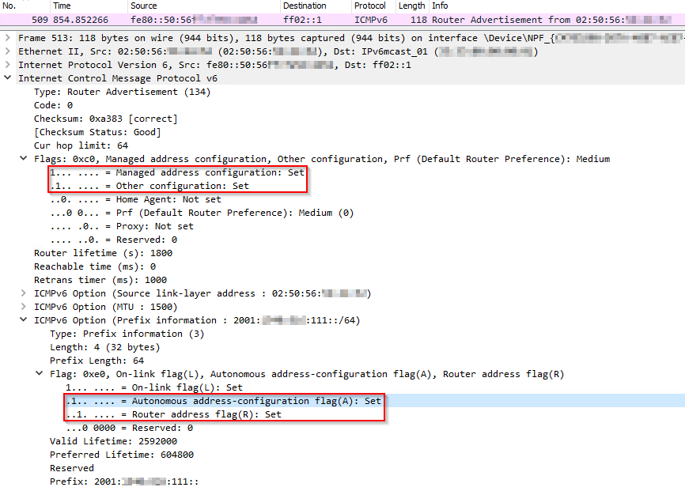Collapse the Flag: 0xe0 subtree

(40, 374)
